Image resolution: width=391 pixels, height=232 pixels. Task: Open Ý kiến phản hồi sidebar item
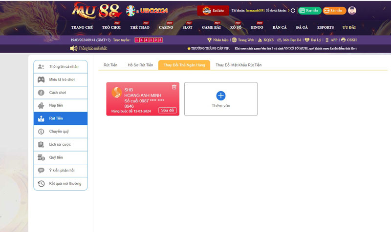click(61, 170)
